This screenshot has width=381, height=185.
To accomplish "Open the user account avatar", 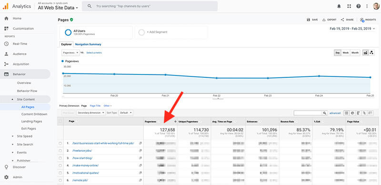I will [x=376, y=6].
